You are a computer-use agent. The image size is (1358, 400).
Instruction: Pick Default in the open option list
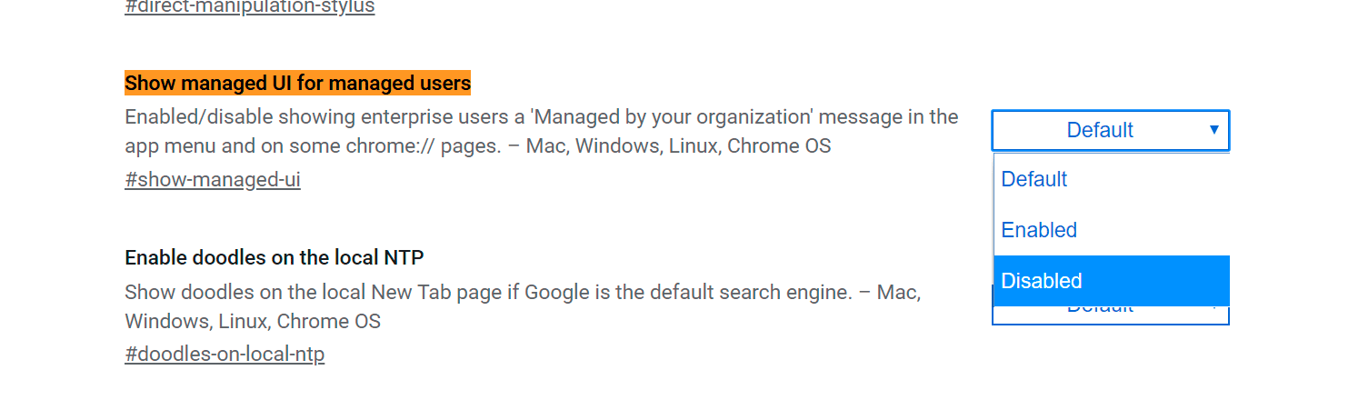coord(1111,179)
